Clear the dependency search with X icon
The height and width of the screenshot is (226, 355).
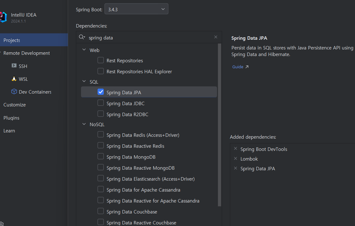216,37
